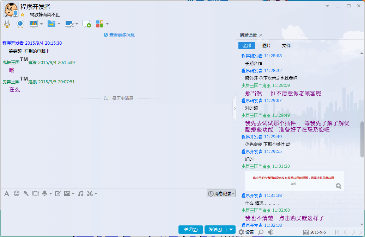This screenshot has height=237, width=365.
Task: Click message text 等等额 在别的电脑上
Action: [29, 51]
